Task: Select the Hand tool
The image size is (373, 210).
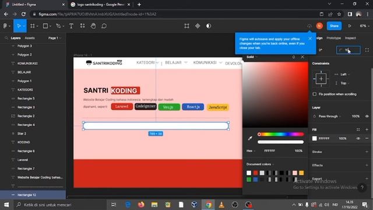Action: 93,26
